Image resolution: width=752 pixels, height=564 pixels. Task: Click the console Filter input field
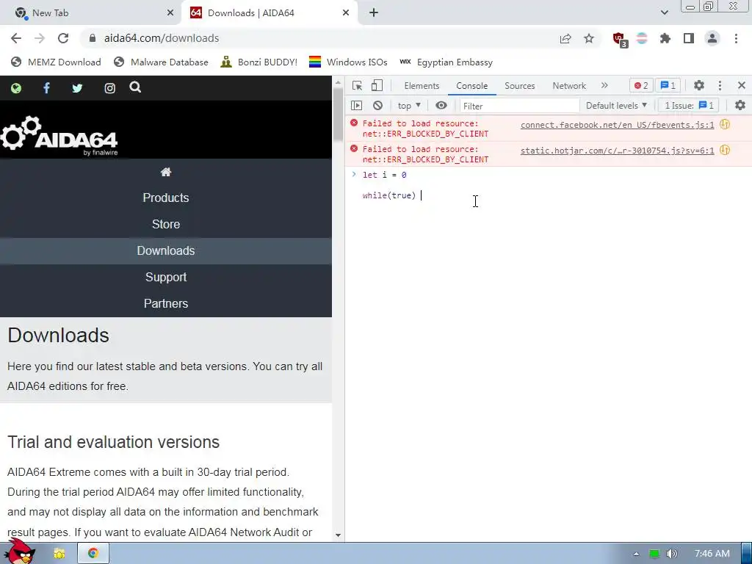[x=519, y=106]
